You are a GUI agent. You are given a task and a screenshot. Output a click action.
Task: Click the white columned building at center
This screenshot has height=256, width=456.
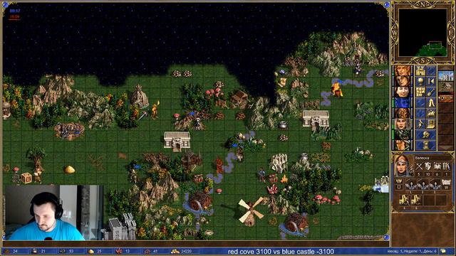[x=177, y=141]
